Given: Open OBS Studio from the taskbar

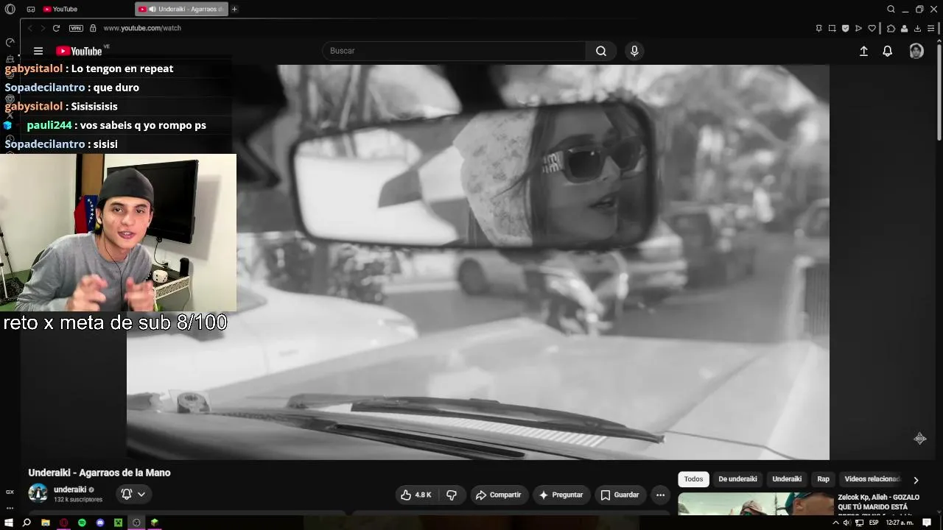Looking at the screenshot, I should [136, 523].
